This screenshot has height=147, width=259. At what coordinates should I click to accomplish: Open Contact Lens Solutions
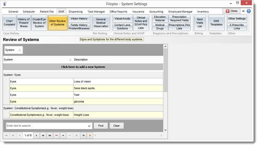click(x=122, y=27)
